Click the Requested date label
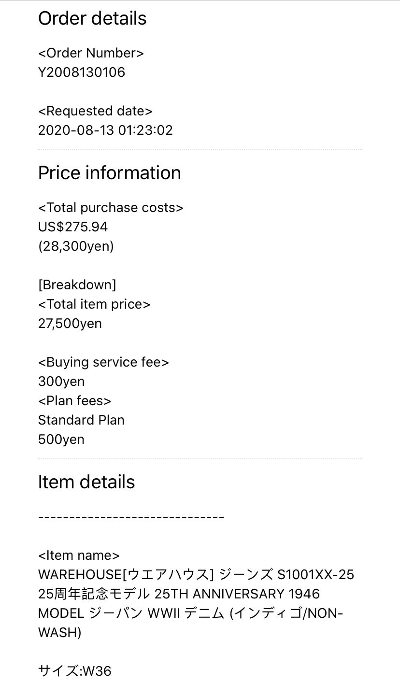Viewport: 400px width, 682px height. (95, 111)
